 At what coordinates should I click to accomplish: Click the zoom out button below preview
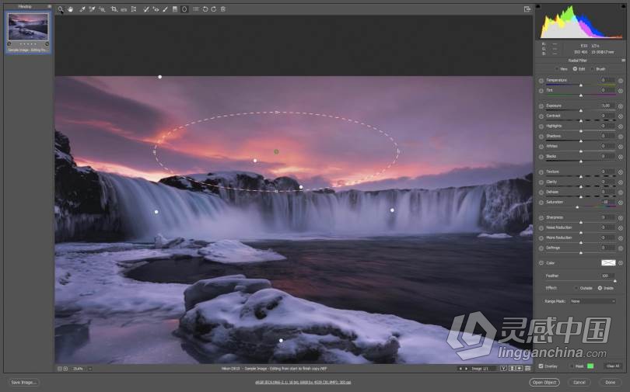(x=59, y=369)
